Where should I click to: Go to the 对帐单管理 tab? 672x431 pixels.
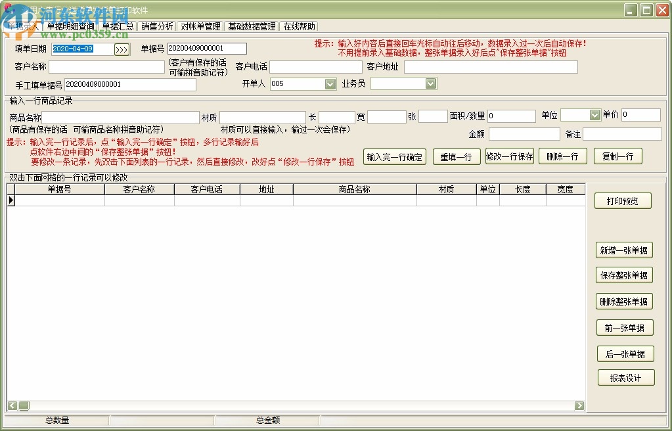click(x=200, y=26)
